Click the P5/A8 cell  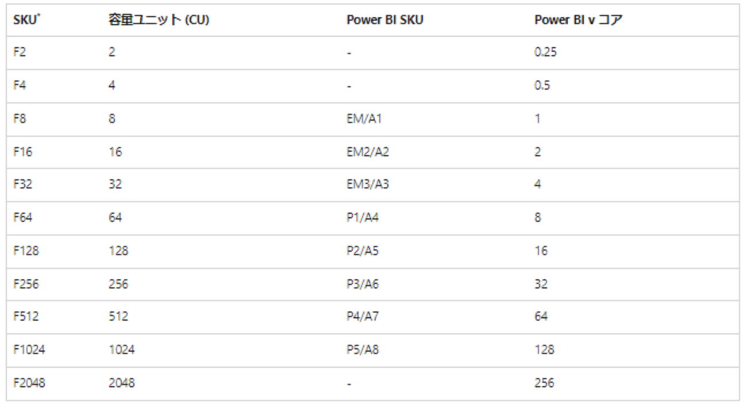pos(363,349)
